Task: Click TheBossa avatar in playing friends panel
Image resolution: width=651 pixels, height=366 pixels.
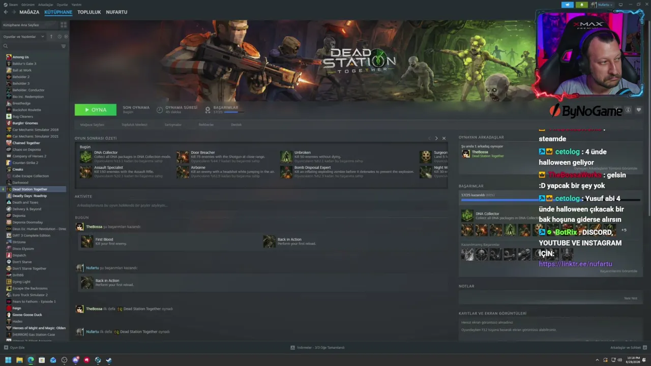Action: tap(465, 154)
